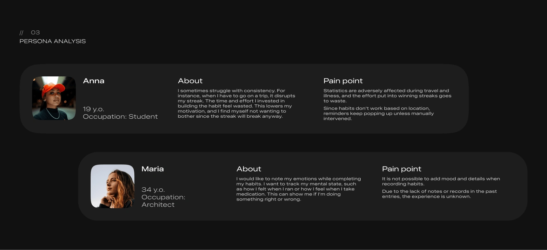Image resolution: width=547 pixels, height=250 pixels.
Task: Select the PERSONA ANALYSIS heading
Action: [53, 41]
